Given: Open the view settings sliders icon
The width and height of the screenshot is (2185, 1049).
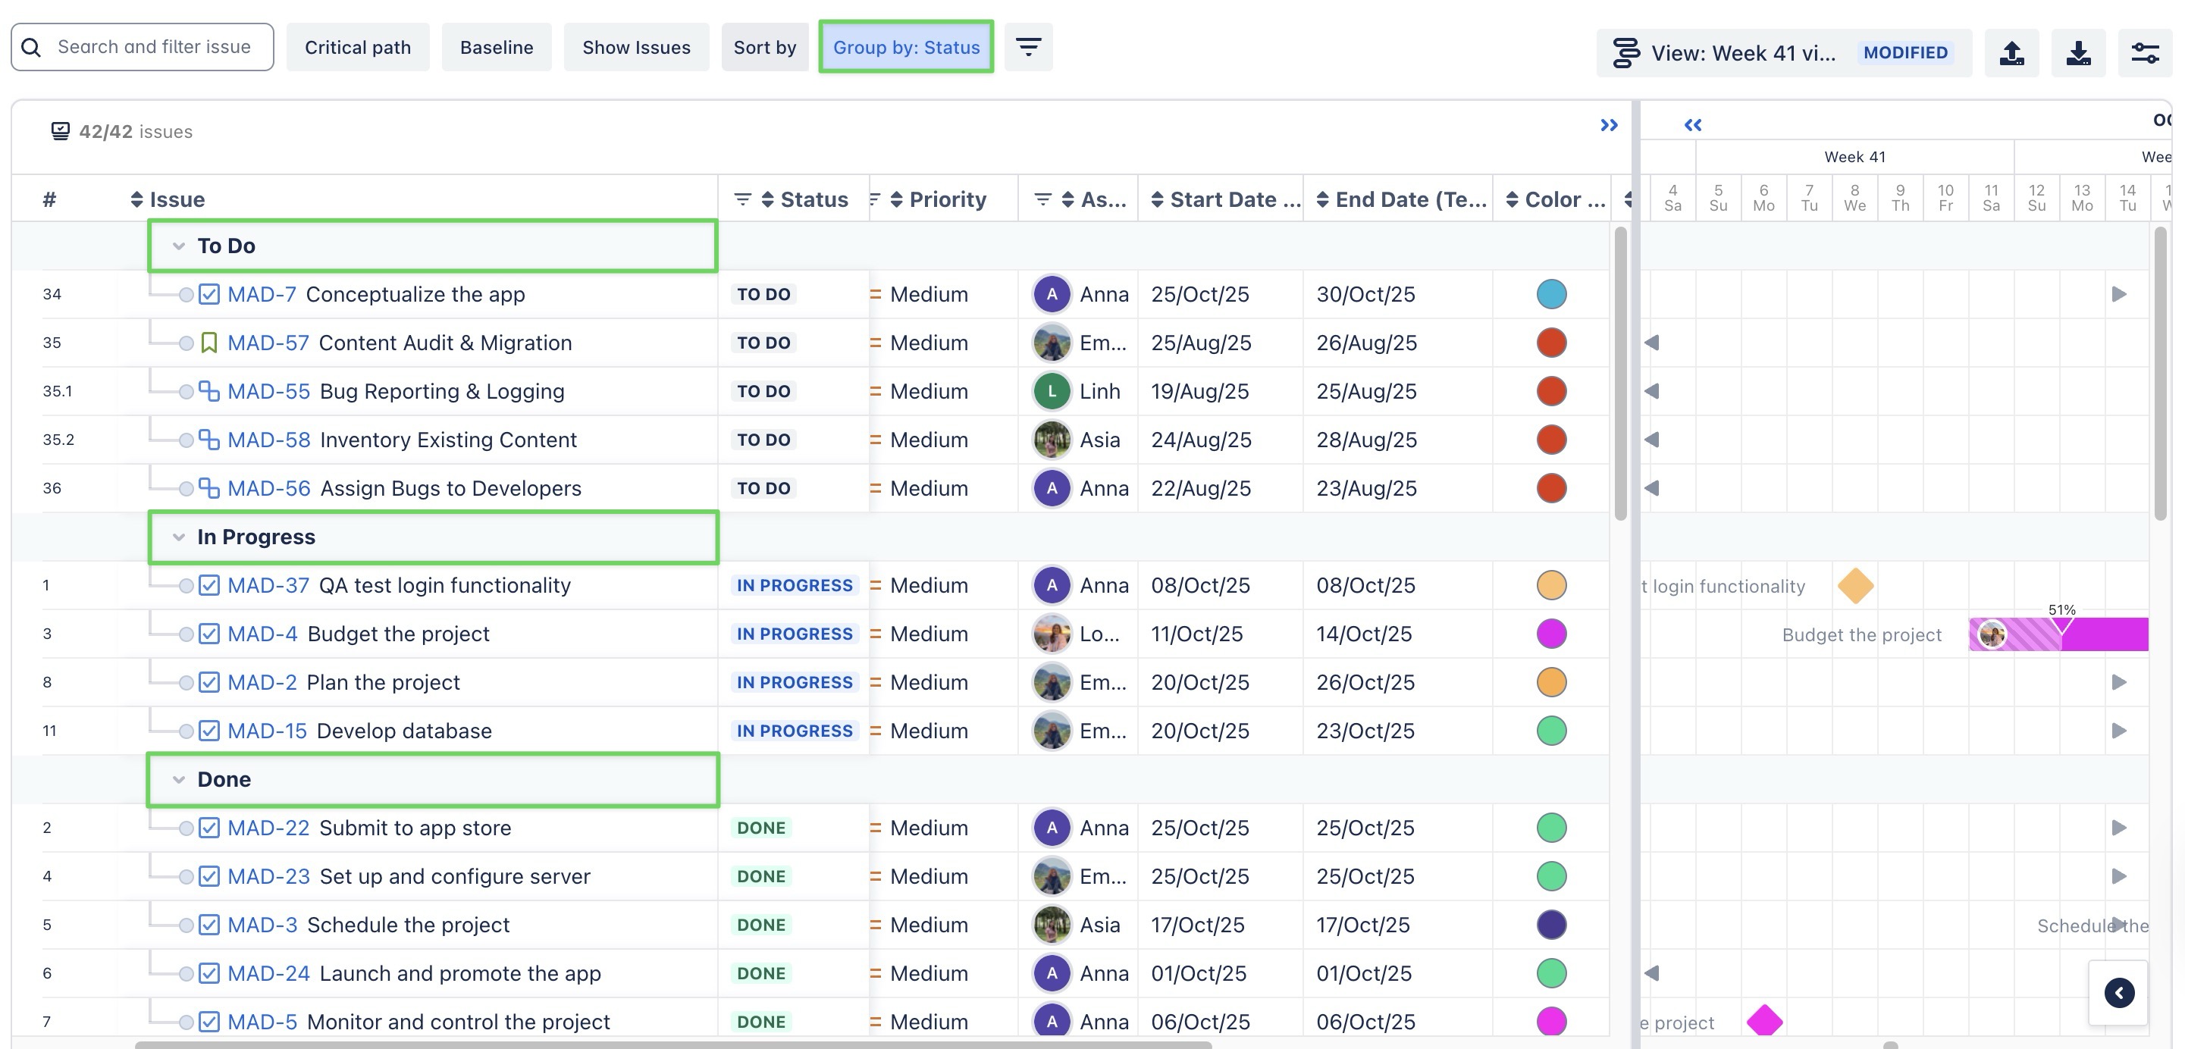Looking at the screenshot, I should [2144, 52].
